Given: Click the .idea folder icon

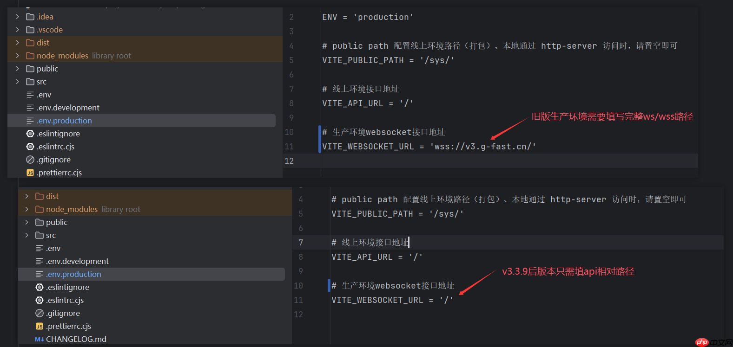Looking at the screenshot, I should click(x=30, y=17).
